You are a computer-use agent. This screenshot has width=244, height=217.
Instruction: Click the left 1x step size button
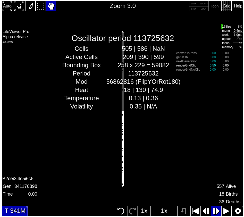(x=144, y=211)
